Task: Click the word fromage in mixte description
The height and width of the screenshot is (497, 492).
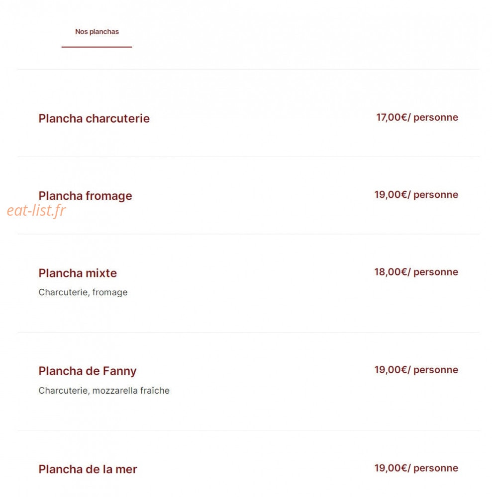Action: [110, 293]
